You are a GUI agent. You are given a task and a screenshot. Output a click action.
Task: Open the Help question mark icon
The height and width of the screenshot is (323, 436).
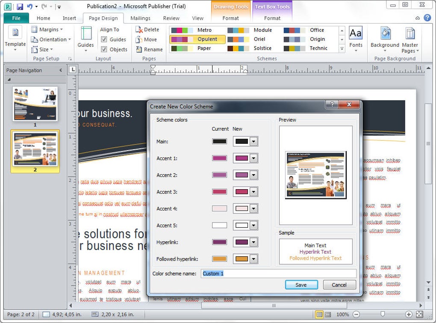[x=427, y=18]
